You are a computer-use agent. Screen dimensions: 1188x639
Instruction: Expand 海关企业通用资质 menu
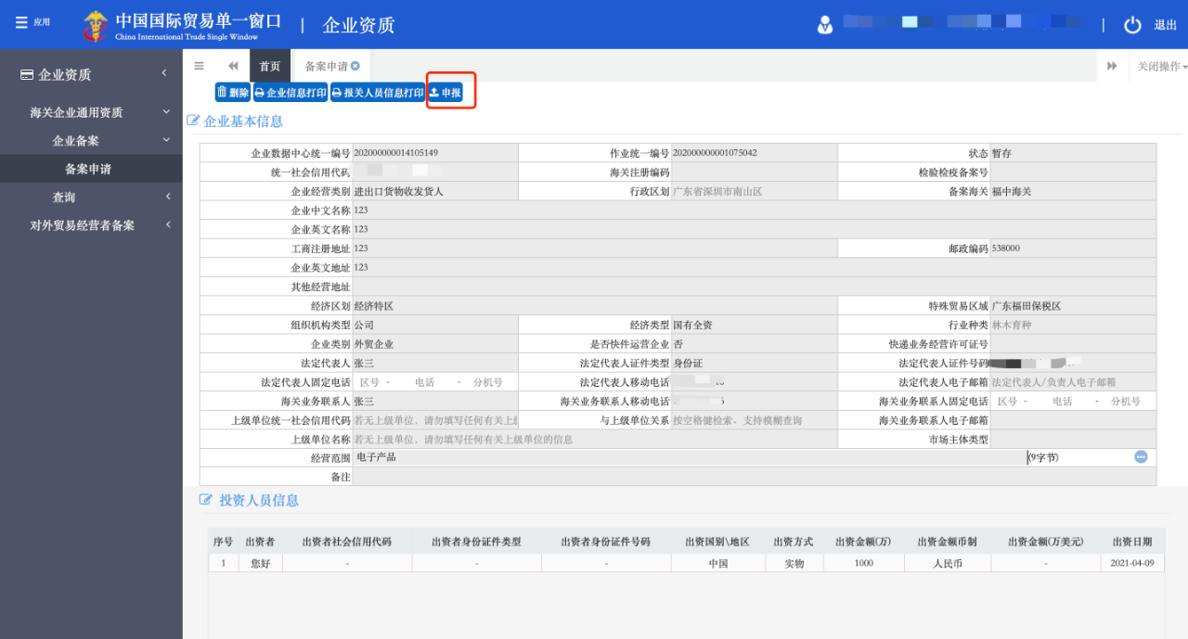pyautogui.click(x=91, y=112)
